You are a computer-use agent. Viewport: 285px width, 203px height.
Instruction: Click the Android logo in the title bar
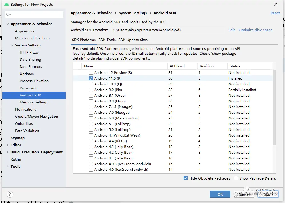[x=7, y=4]
